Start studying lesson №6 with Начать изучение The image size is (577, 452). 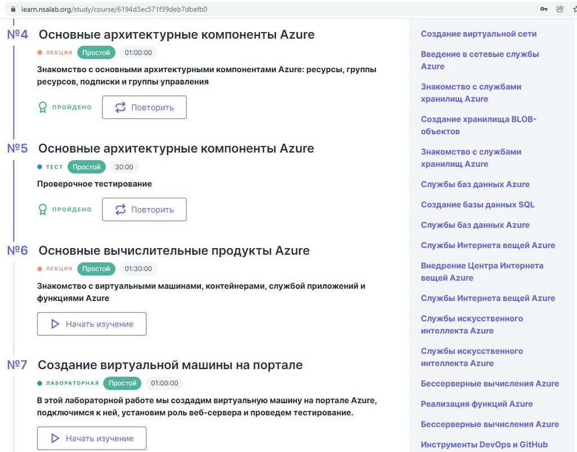coord(92,324)
